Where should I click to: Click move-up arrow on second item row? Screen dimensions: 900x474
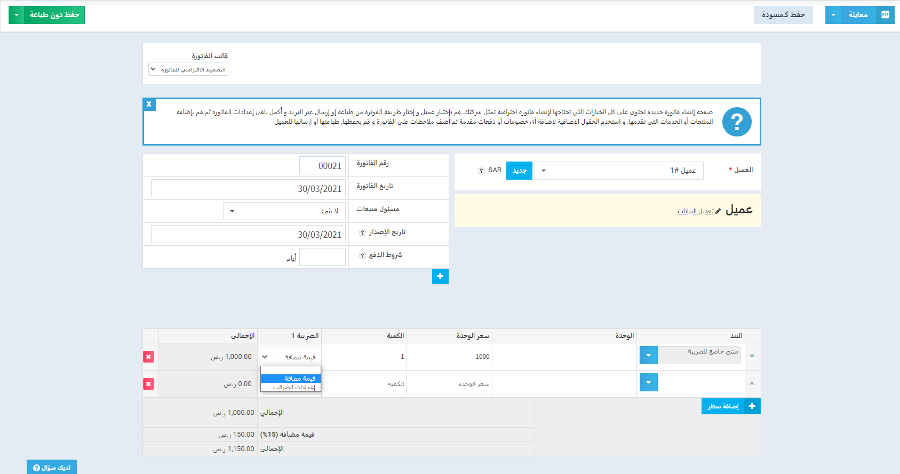(x=752, y=383)
